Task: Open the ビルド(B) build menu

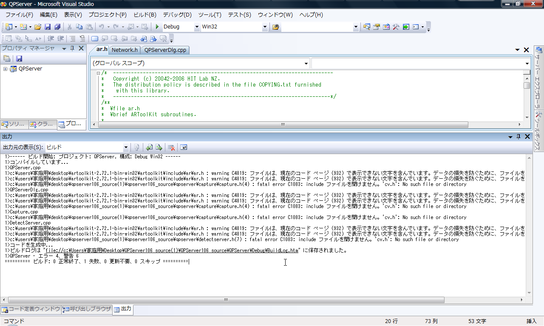Action: click(145, 14)
